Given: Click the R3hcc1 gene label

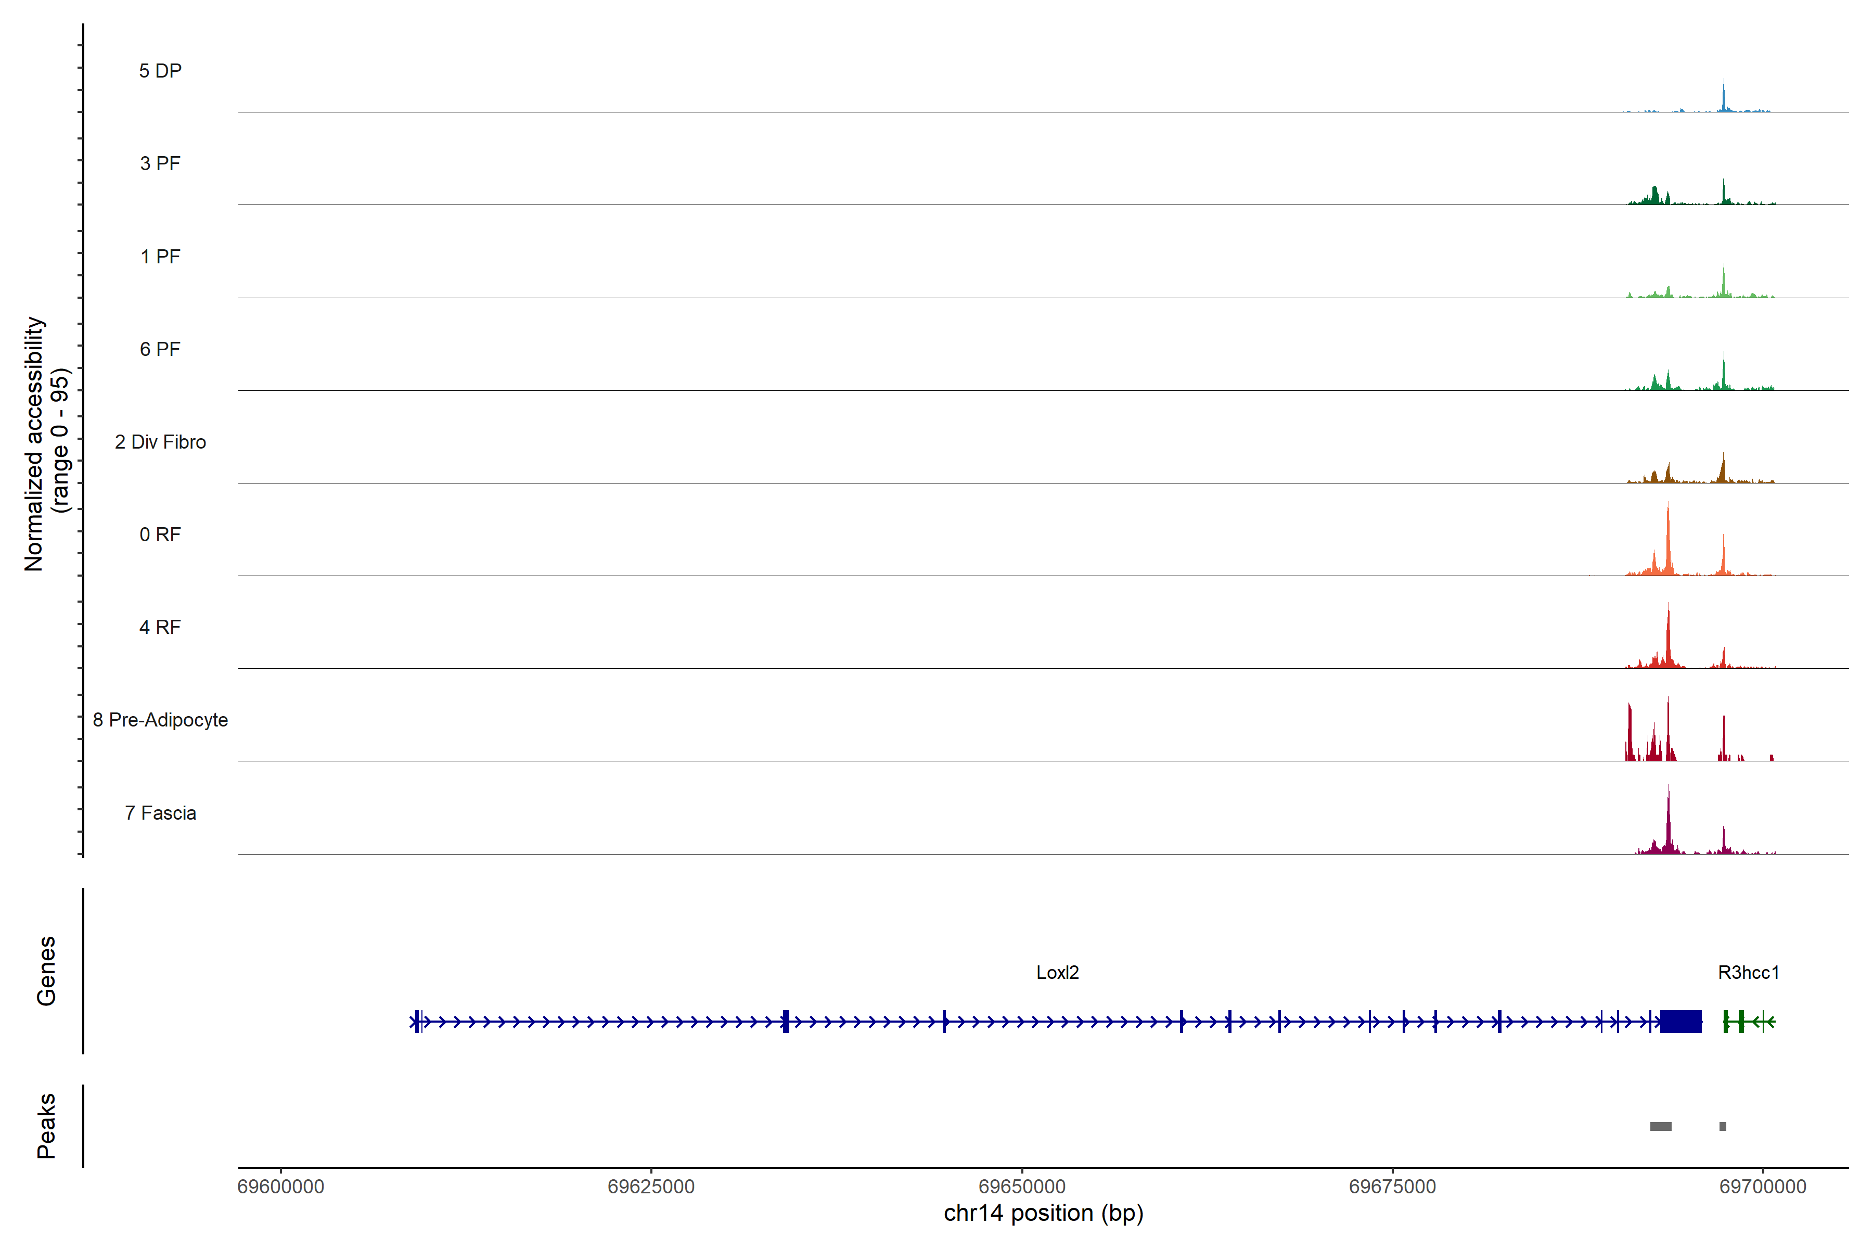Looking at the screenshot, I should (1748, 973).
